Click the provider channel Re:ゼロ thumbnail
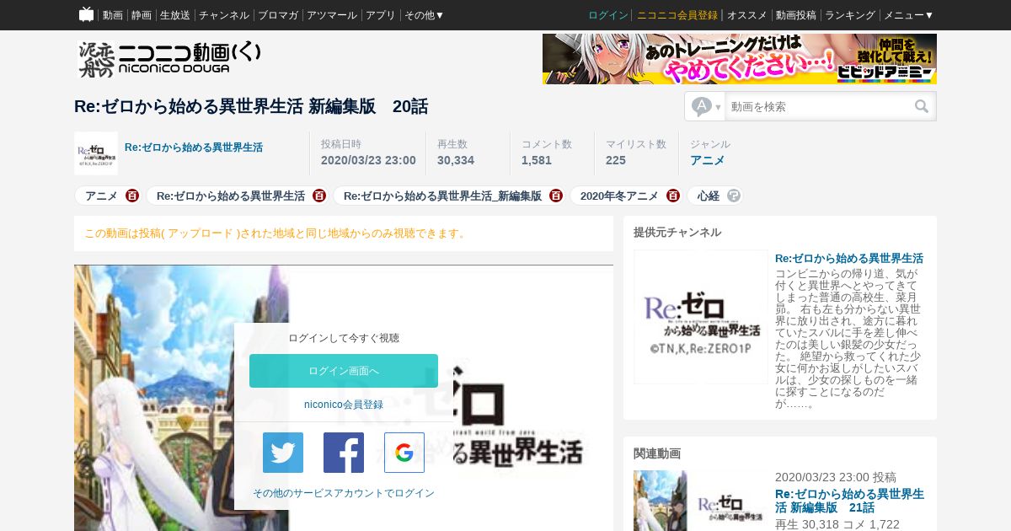The width and height of the screenshot is (1011, 531). click(x=701, y=317)
